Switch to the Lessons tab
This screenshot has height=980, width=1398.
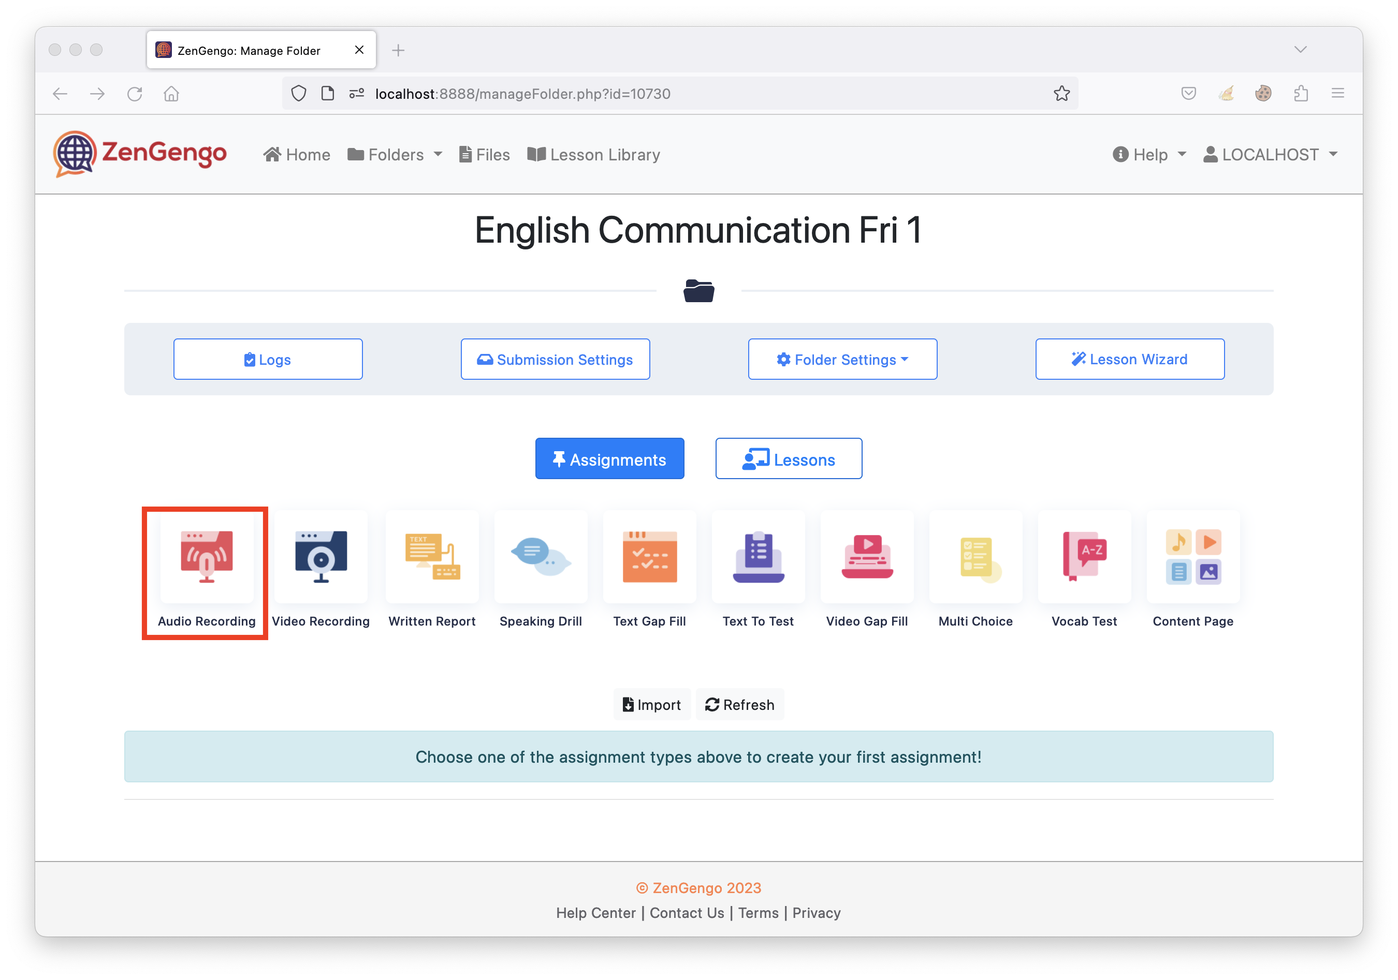[789, 459]
